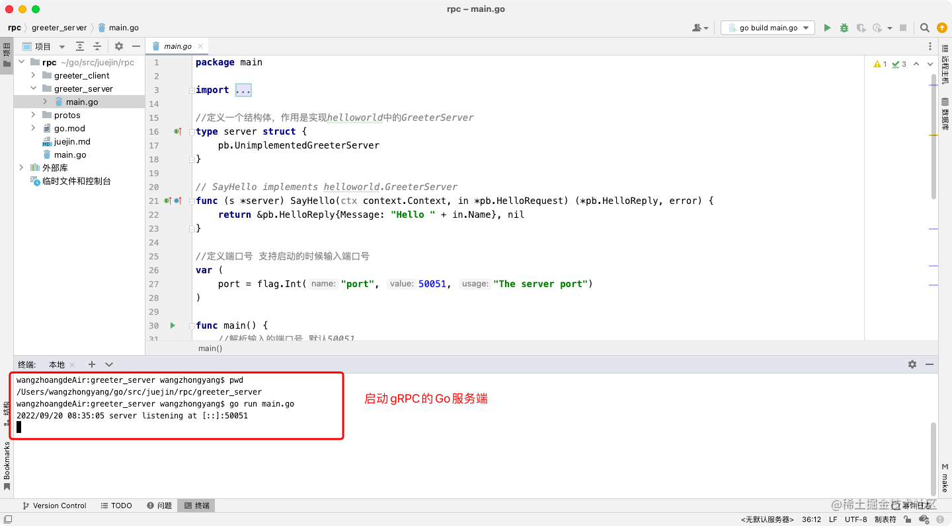
Task: Collapse all in project panel toolbar
Action: (97, 46)
